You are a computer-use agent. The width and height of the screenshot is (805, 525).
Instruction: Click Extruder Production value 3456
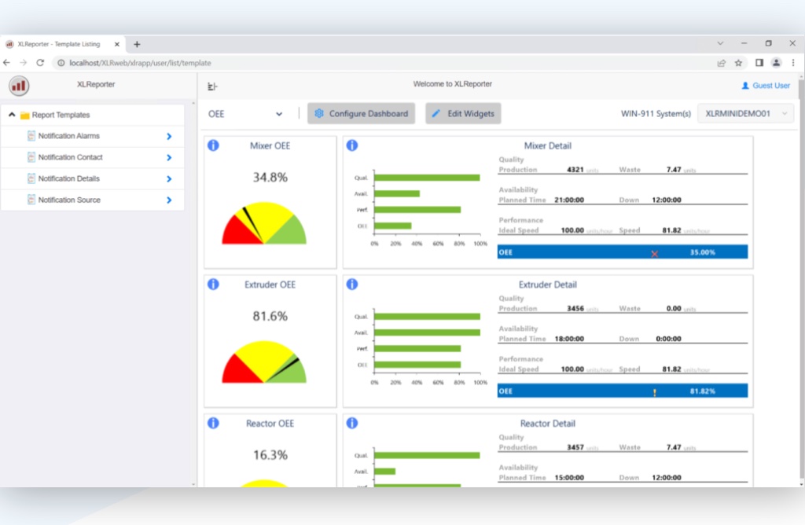tap(575, 308)
